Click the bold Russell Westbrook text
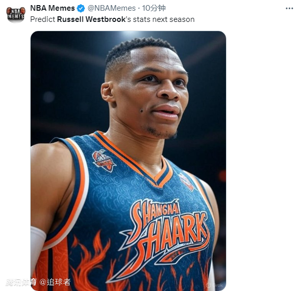This screenshot has width=300, height=291. click(91, 19)
